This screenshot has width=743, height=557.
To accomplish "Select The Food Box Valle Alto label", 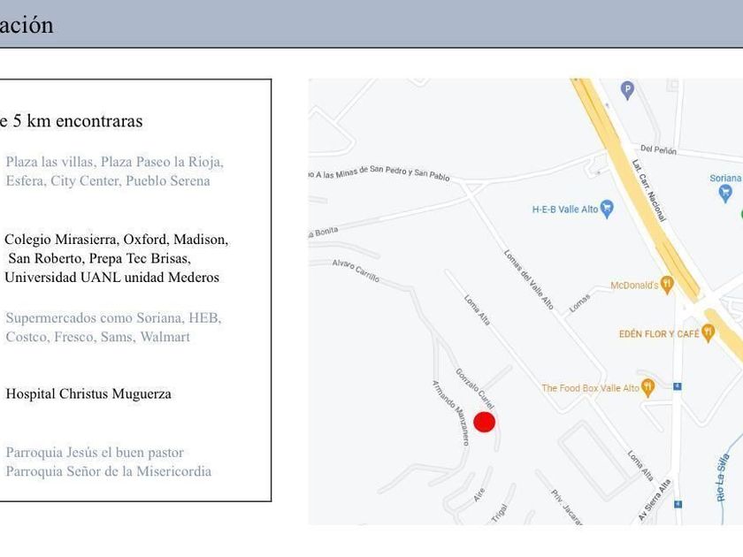I will (591, 388).
